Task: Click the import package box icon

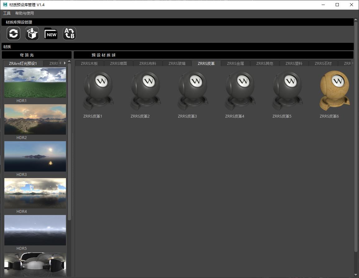Action: pyautogui.click(x=32, y=34)
